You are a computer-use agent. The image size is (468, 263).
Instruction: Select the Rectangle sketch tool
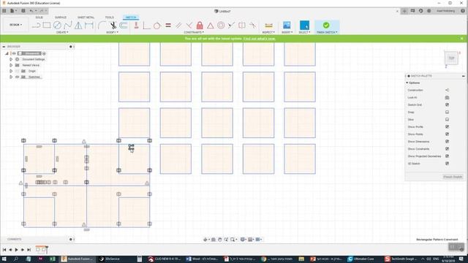pyautogui.click(x=47, y=26)
